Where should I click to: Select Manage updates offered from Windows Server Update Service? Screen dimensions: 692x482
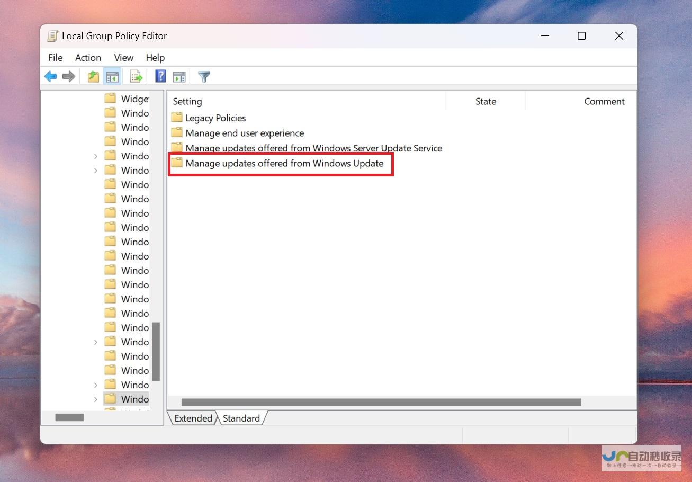tap(307, 148)
